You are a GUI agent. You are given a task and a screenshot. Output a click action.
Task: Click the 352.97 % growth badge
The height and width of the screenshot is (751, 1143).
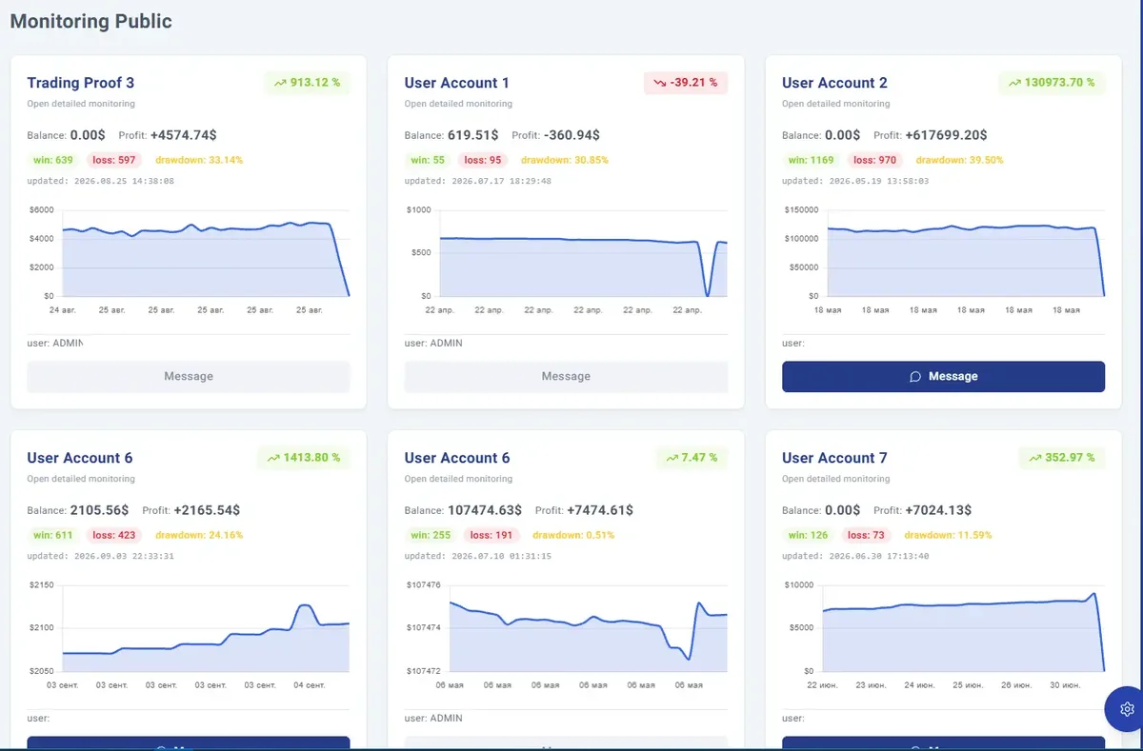(x=1062, y=458)
